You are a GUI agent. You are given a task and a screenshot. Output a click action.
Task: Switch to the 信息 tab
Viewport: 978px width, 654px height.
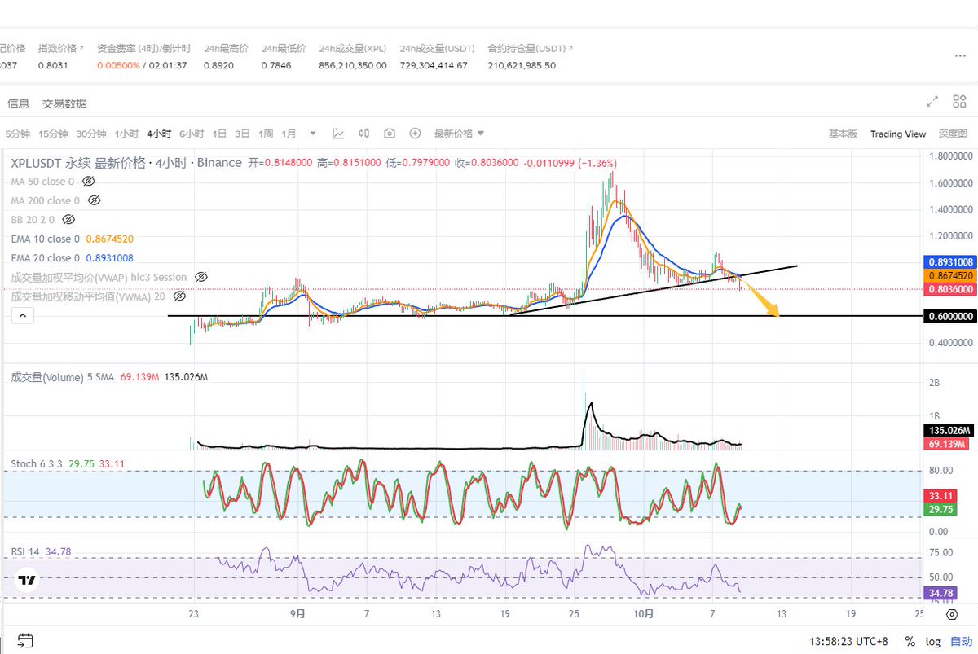click(18, 103)
